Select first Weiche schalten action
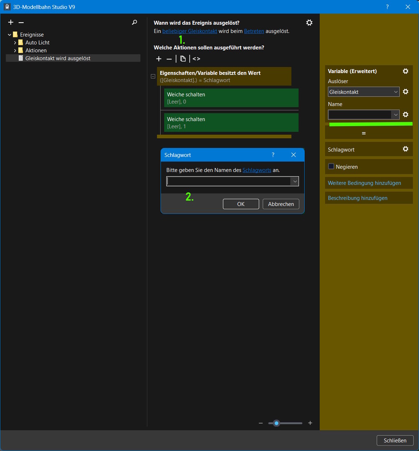Screen dimensions: 419x451 coord(231,98)
